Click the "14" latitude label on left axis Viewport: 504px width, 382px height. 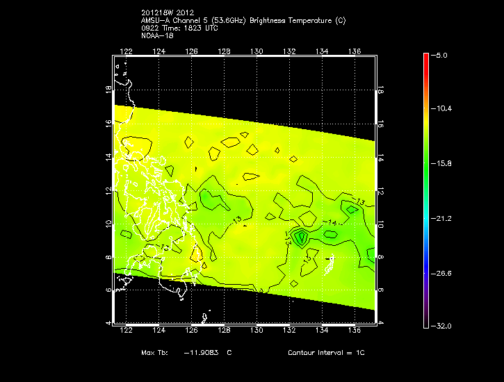pyautogui.click(x=108, y=157)
